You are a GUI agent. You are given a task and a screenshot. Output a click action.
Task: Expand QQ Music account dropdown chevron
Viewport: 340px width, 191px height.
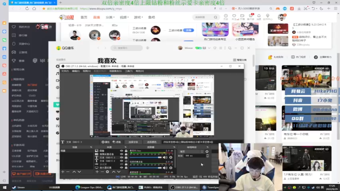[209, 48]
